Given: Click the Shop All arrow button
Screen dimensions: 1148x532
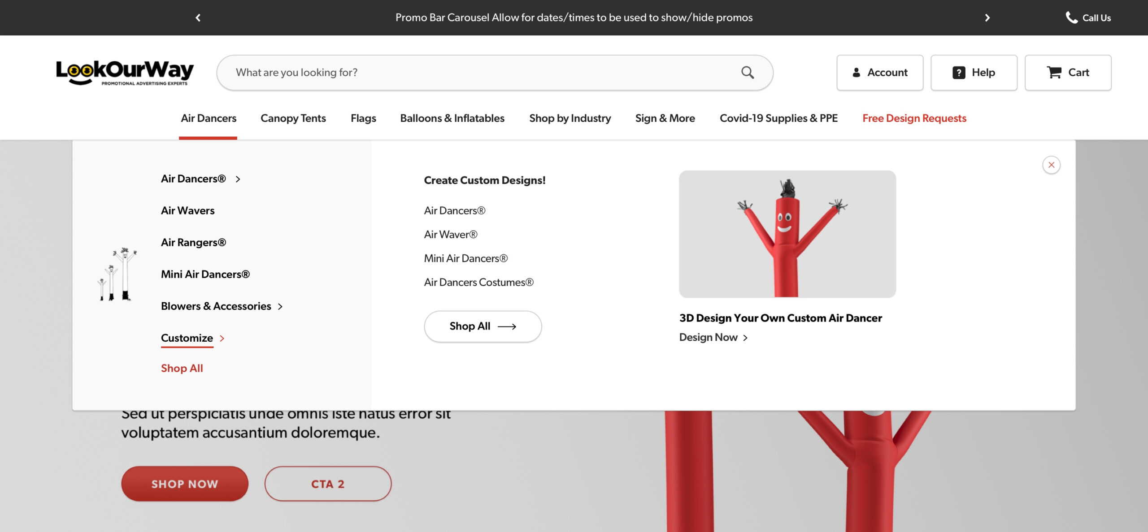Looking at the screenshot, I should point(483,326).
